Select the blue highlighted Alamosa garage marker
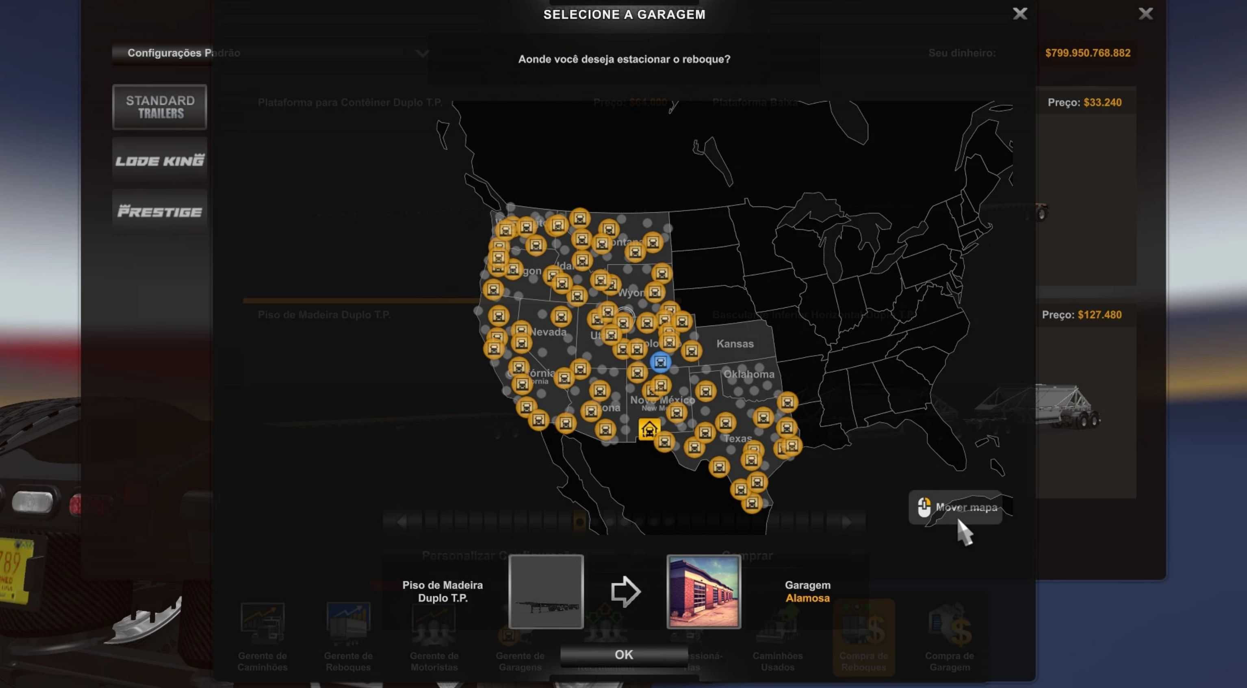The height and width of the screenshot is (688, 1247). tap(660, 362)
